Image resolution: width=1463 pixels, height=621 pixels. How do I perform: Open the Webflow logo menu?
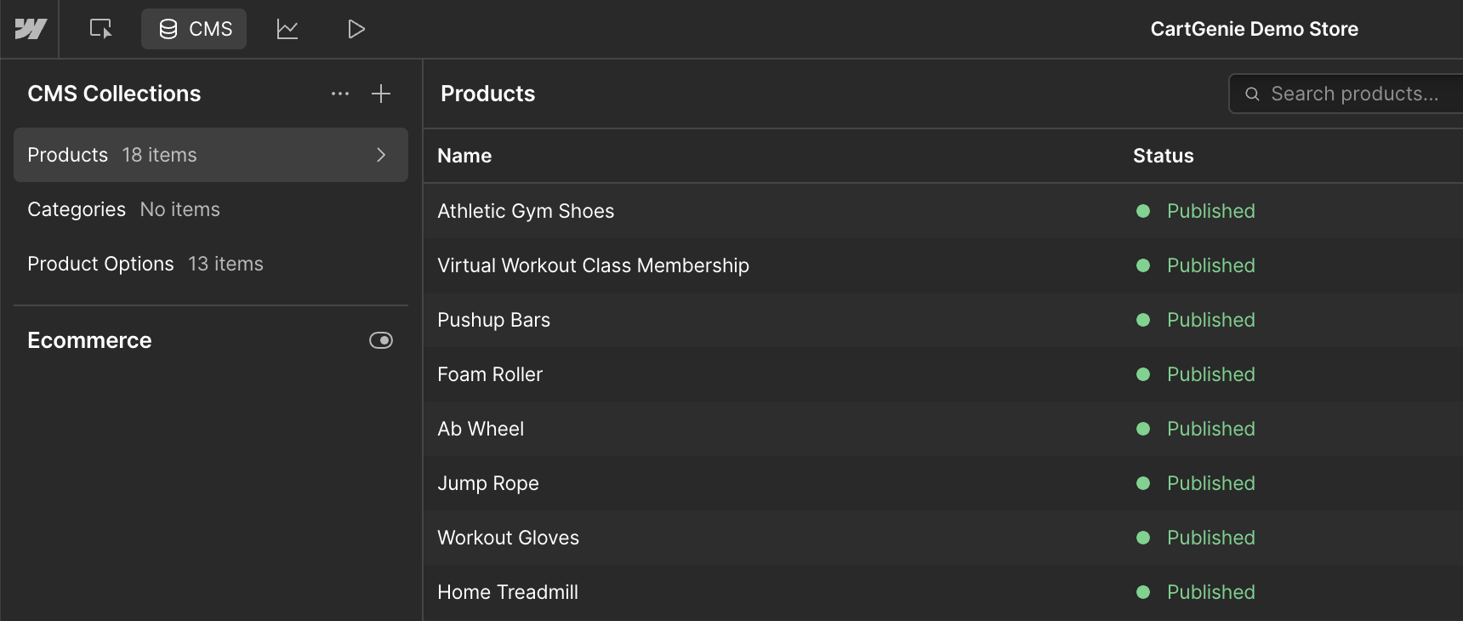pyautogui.click(x=30, y=29)
